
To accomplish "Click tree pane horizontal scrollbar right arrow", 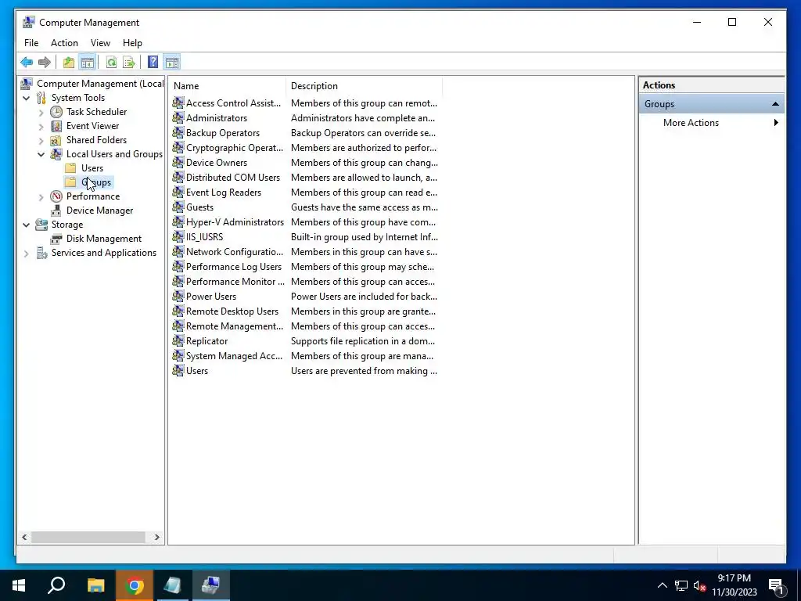I will [156, 537].
